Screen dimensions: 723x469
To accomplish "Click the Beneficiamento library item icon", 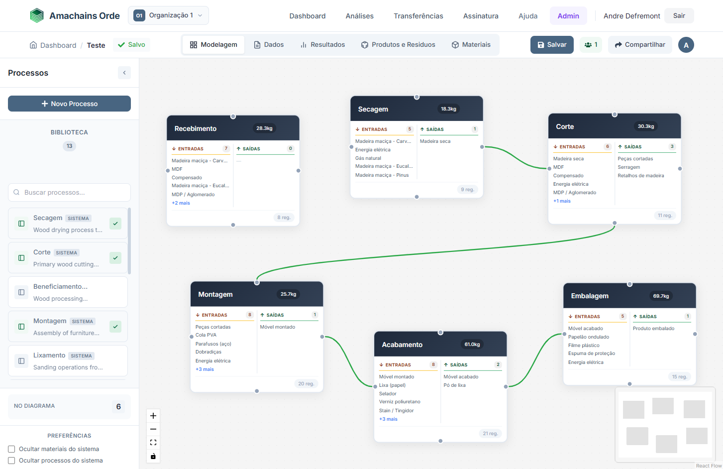I will (21, 292).
